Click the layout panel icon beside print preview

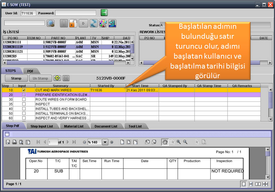tap(28, 142)
